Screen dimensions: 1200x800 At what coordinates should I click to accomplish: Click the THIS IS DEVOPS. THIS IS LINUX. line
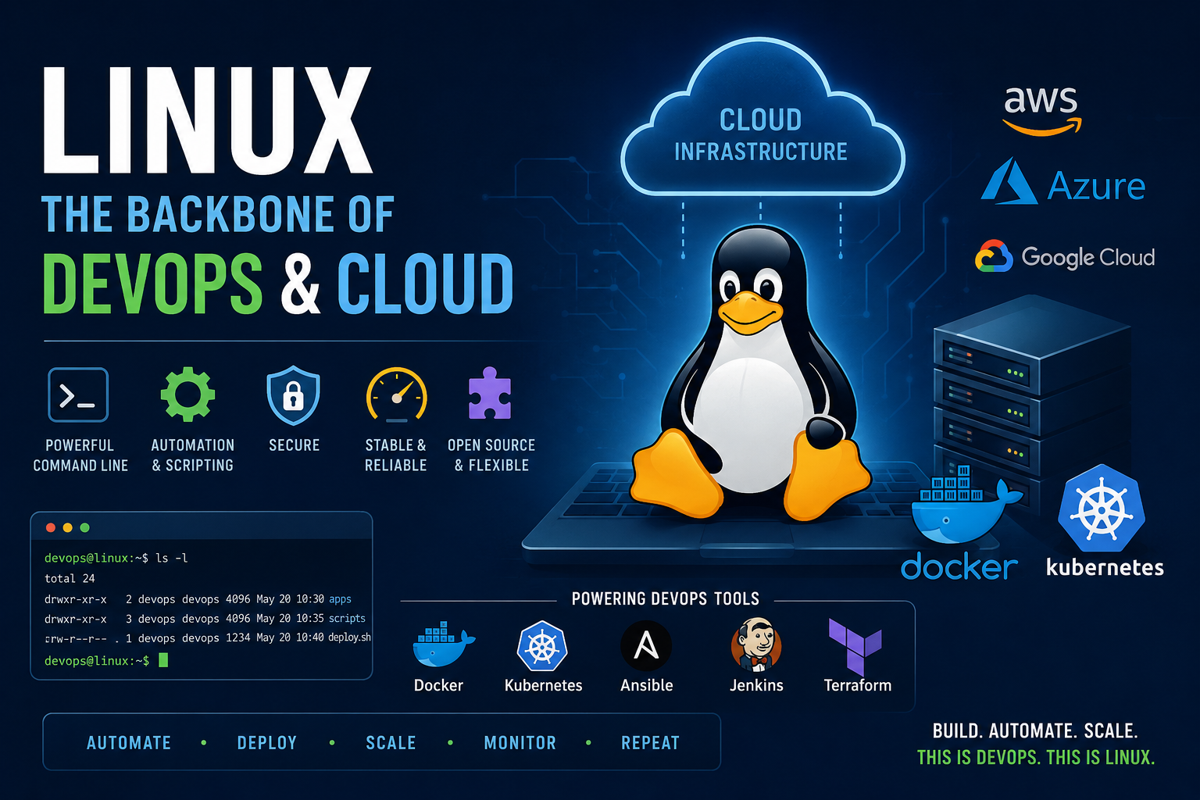coord(1036,757)
